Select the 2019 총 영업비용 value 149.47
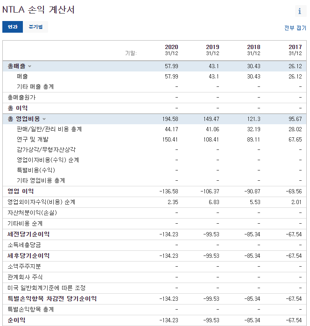The image size is (310, 326). coord(211,119)
